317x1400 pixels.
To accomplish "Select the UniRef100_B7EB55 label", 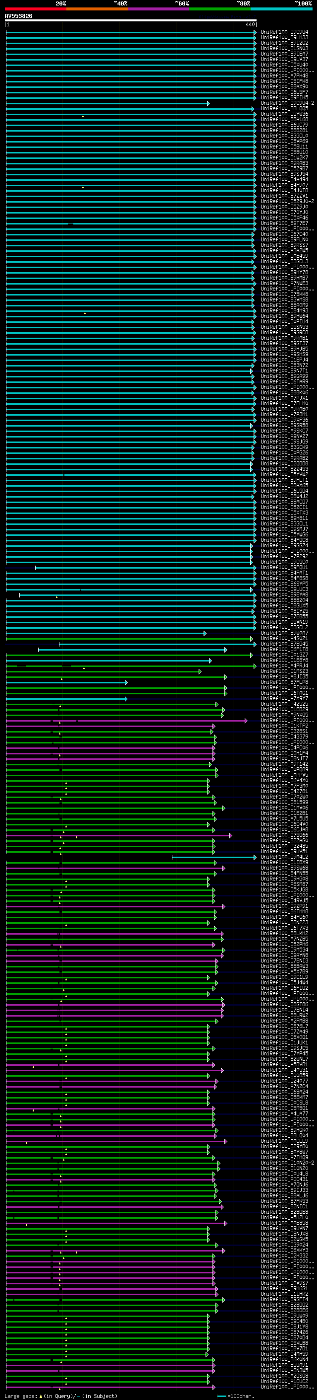I will (284, 616).
